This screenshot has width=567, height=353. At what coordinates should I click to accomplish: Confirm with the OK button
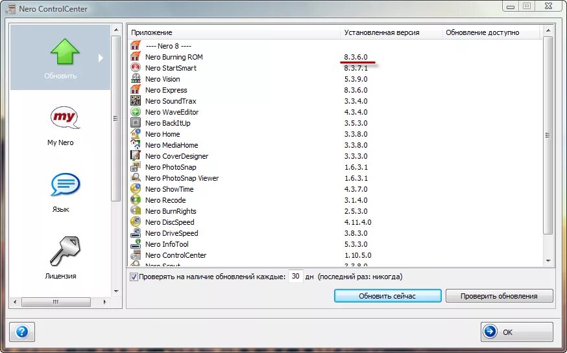[x=517, y=332]
